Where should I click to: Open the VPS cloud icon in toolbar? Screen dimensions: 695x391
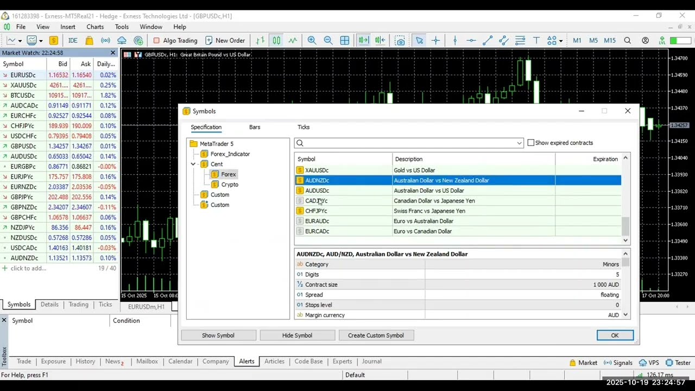tap(122, 41)
